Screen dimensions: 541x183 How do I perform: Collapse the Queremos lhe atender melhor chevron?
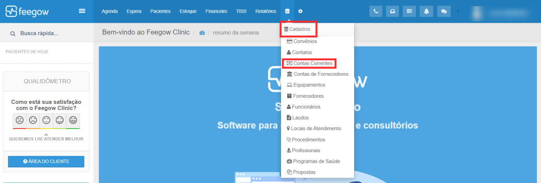tap(46, 134)
